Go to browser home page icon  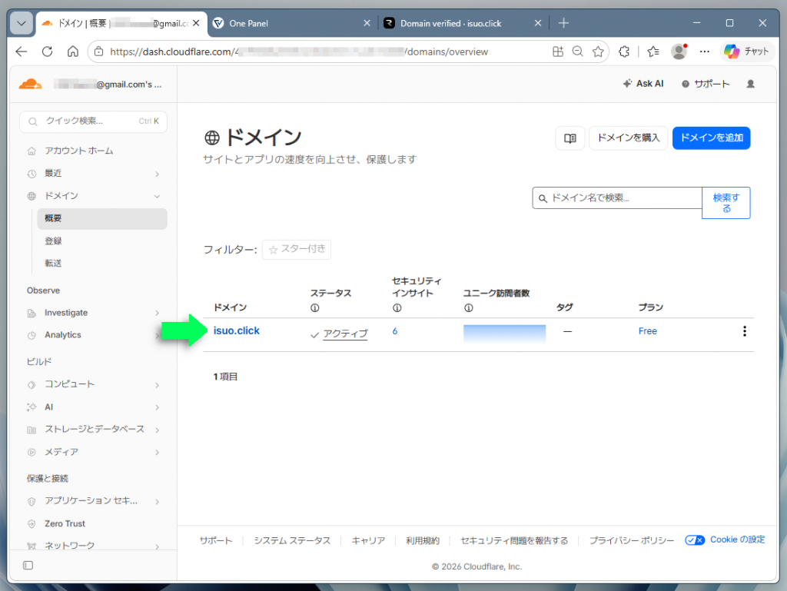tap(73, 51)
